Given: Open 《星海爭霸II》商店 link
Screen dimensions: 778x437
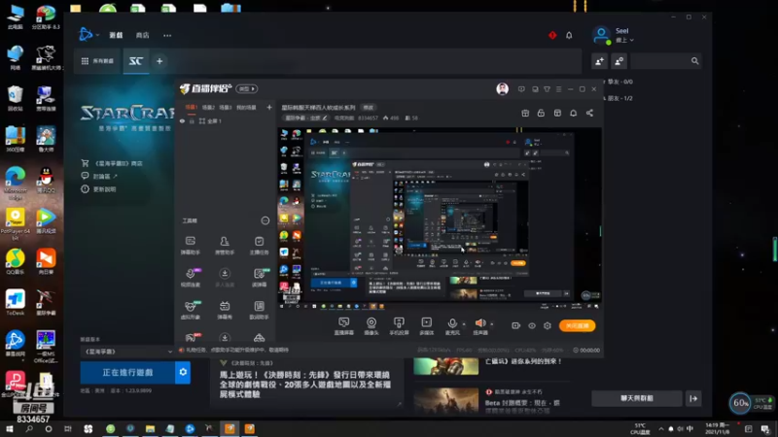Looking at the screenshot, I should pos(113,163).
